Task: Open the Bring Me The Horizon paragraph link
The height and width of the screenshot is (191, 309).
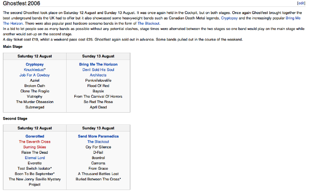Action: (x=293, y=18)
